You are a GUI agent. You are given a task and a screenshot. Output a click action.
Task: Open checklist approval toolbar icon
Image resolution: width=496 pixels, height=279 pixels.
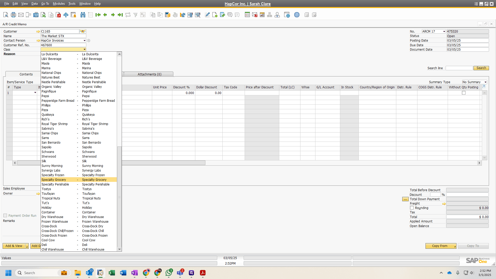pyautogui.click(x=247, y=15)
